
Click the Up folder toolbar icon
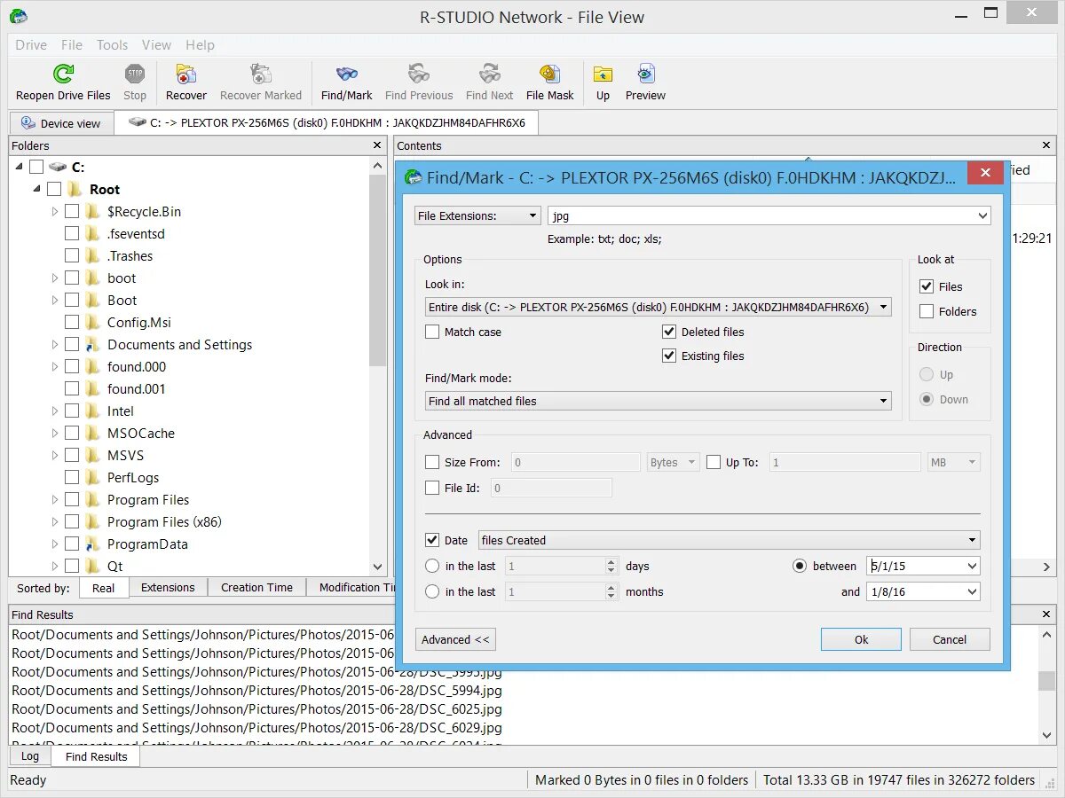click(x=603, y=74)
